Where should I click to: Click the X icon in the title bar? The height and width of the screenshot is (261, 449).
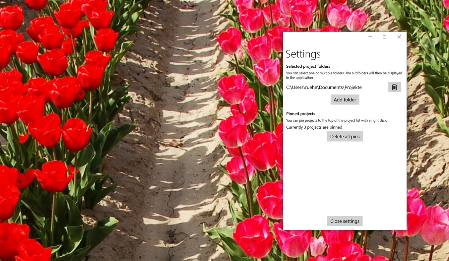coord(399,37)
